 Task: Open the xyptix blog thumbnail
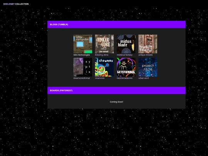coord(83,67)
